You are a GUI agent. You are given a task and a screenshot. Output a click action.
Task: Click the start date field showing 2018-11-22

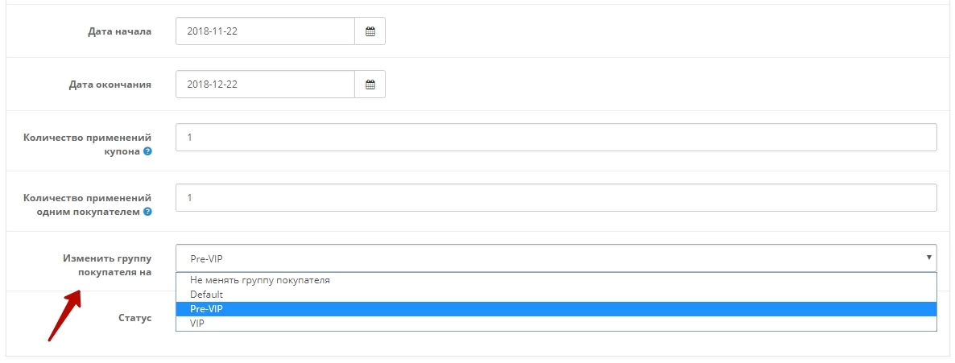(x=265, y=31)
